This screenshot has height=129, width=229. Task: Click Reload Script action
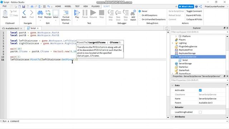[x=175, y=15]
